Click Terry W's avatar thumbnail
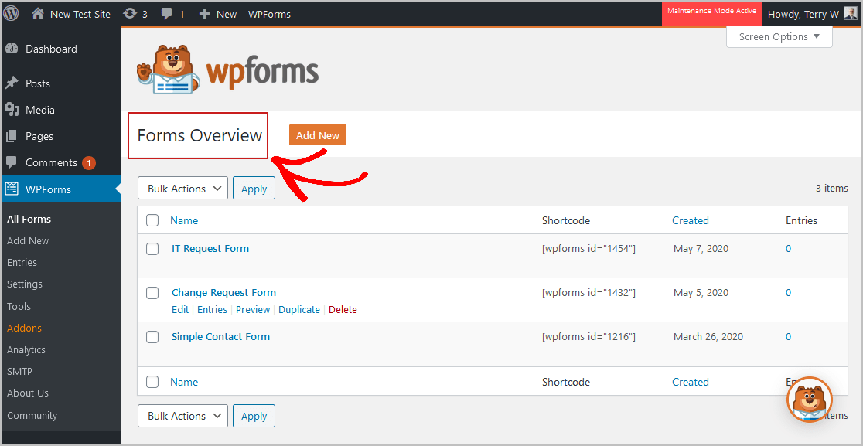This screenshot has width=863, height=446. click(x=851, y=14)
